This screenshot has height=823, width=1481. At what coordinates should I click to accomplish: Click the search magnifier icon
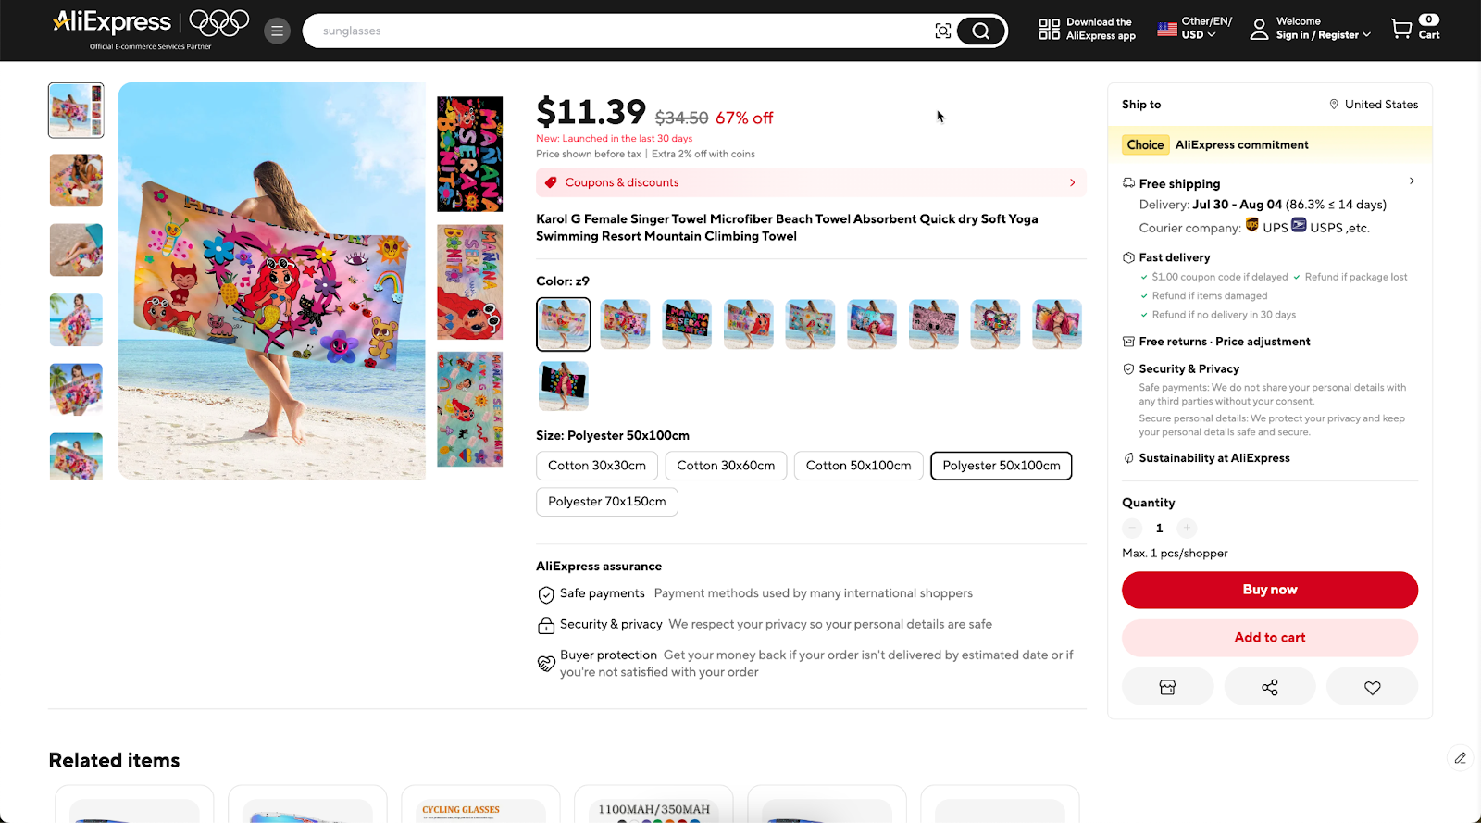pyautogui.click(x=980, y=30)
